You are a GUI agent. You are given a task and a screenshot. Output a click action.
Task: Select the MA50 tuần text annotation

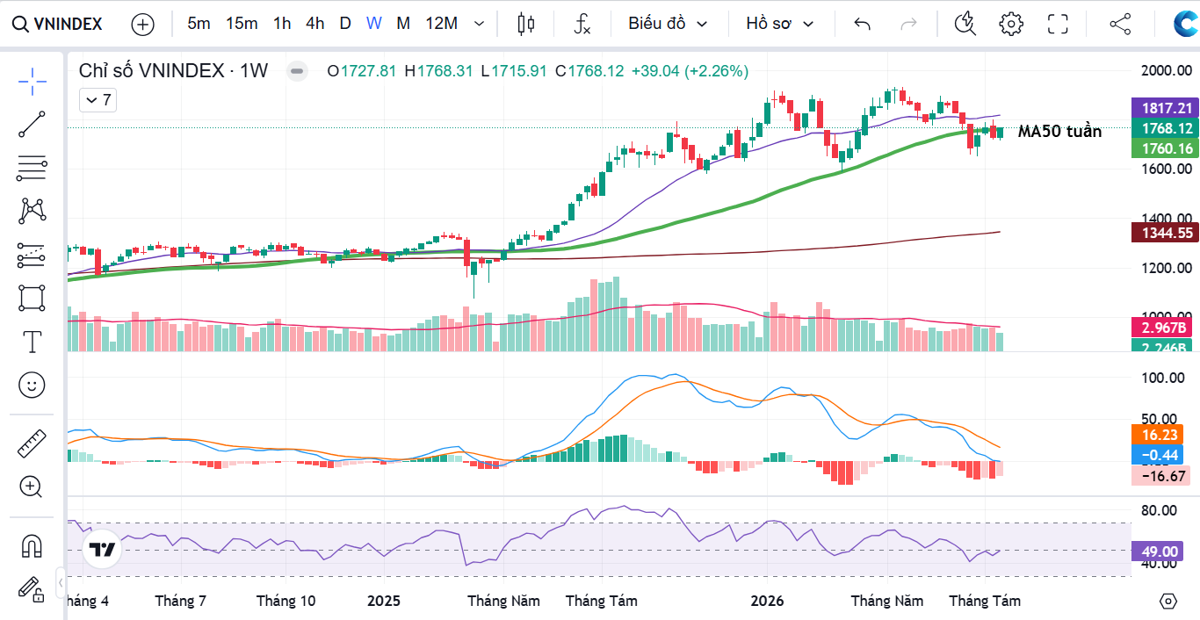[x=1059, y=132]
